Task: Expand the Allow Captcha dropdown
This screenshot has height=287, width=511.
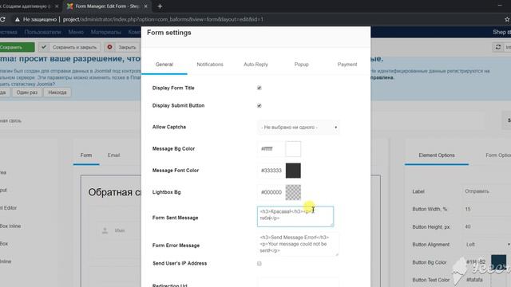Action: [299, 128]
